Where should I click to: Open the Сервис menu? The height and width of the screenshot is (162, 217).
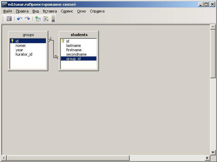(67, 11)
